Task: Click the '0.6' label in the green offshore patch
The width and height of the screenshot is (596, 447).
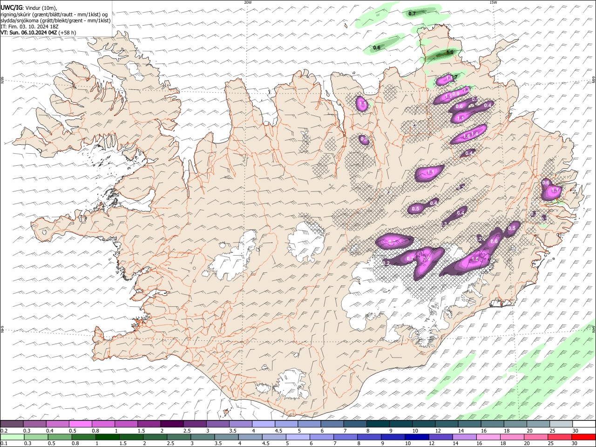Action: (377, 47)
